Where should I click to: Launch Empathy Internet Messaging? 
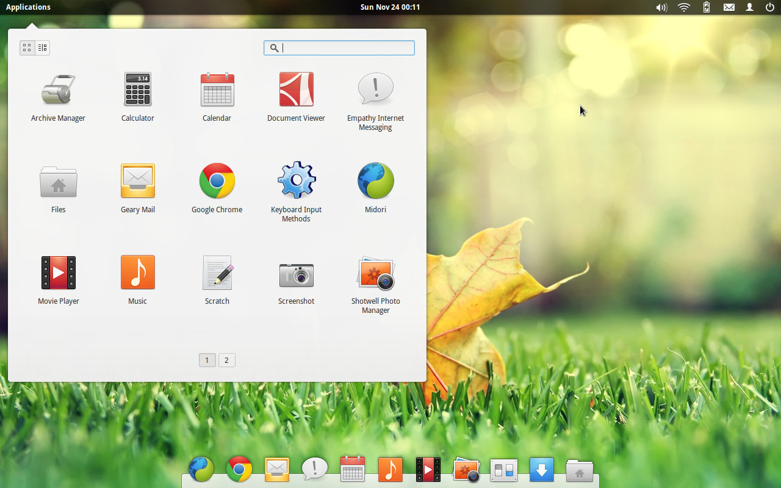coord(376,89)
